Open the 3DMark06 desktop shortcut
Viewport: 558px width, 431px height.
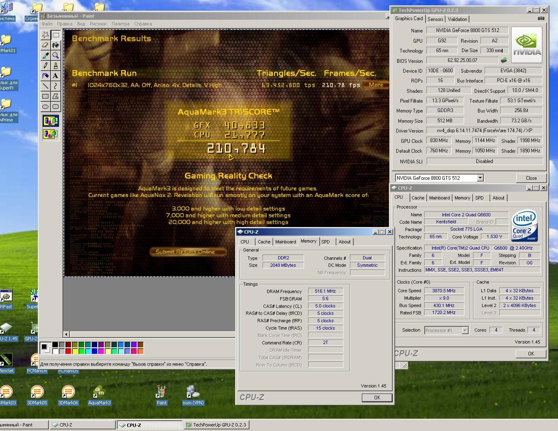(x=68, y=396)
